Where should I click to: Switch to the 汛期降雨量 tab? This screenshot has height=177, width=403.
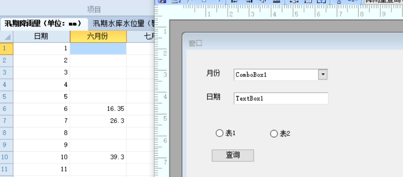pyautogui.click(x=43, y=24)
